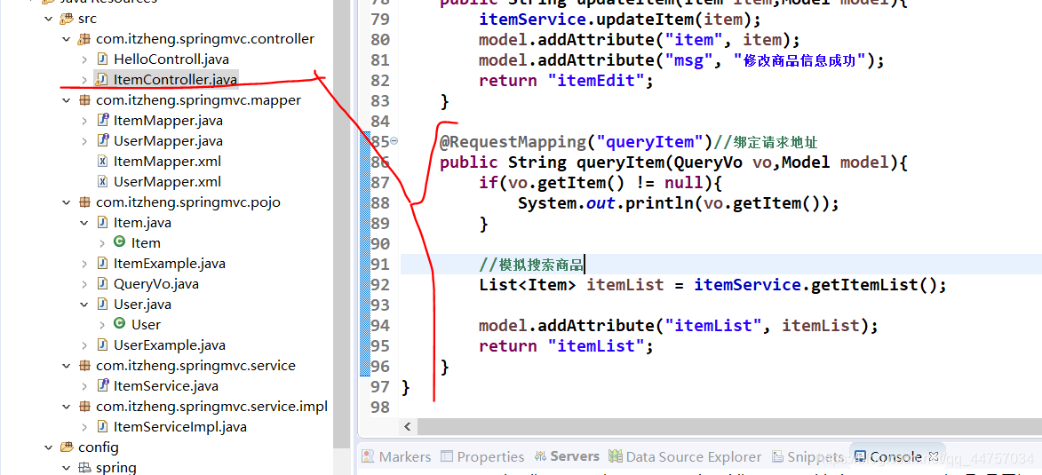1042x475 pixels.
Task: Expand UserExample.java node
Action: [84, 344]
